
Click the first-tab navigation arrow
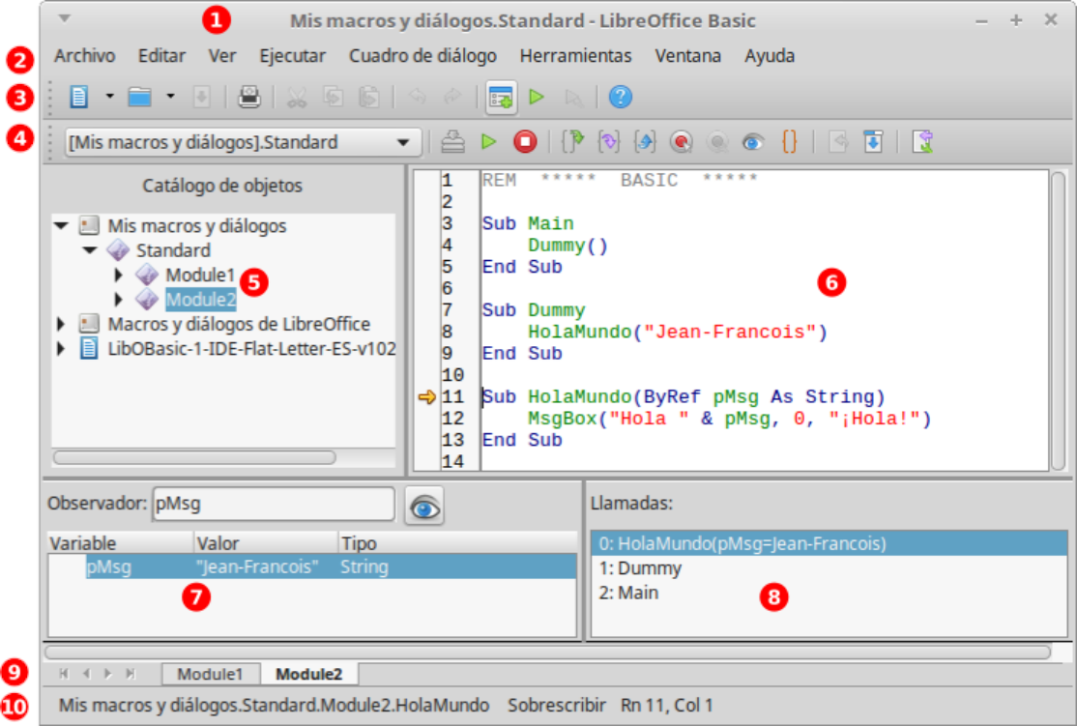coord(63,674)
